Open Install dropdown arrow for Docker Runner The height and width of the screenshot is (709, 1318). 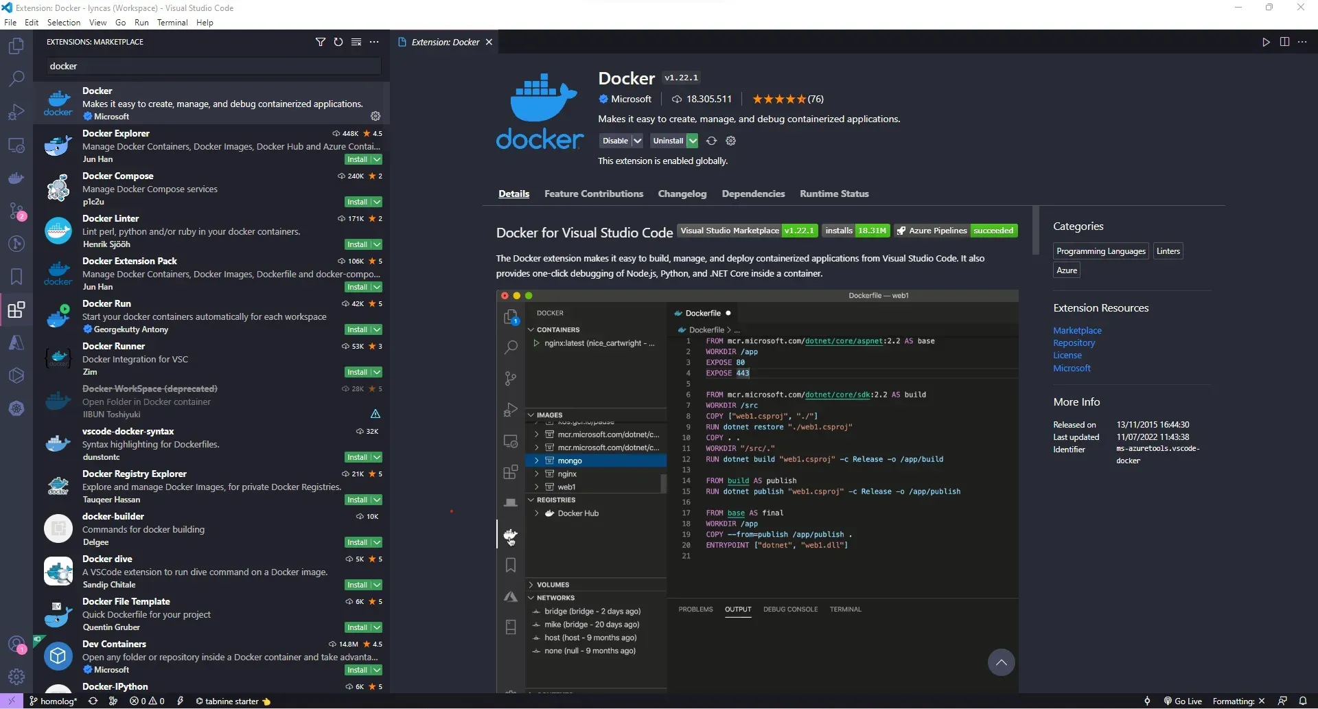point(377,372)
